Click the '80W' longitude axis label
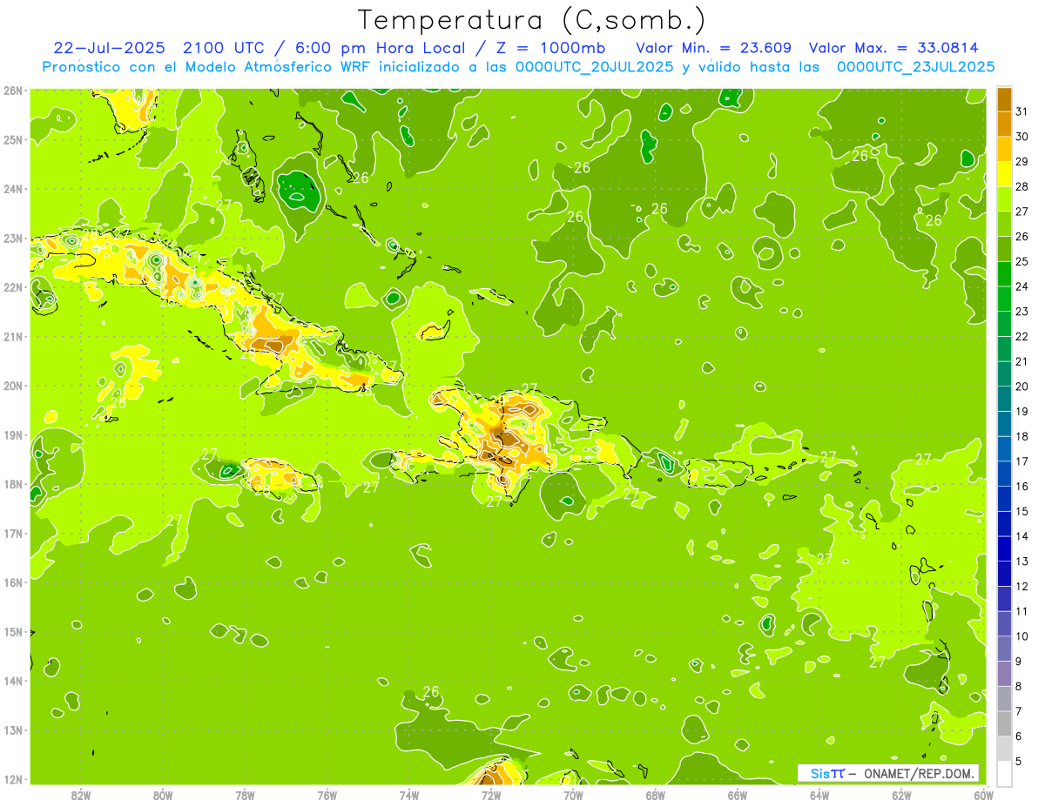Viewport: 1045px width, 807px height. tap(162, 795)
